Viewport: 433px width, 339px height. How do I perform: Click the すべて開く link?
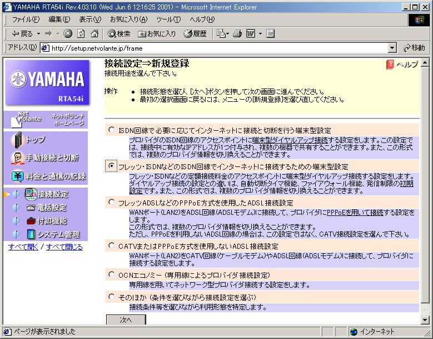[x=23, y=247]
